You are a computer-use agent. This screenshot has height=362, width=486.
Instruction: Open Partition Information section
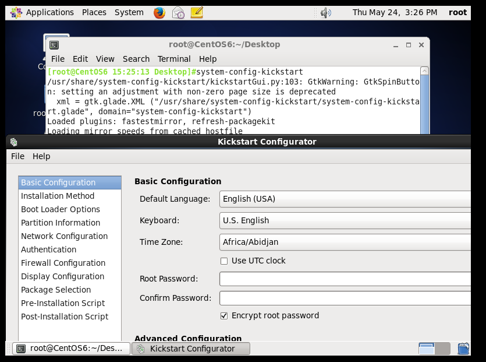[x=70, y=223]
